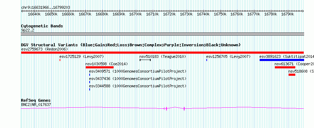This screenshot has height=128, width=314.
Task: Open the esv3437436 1000Genomes variant label
Action: (138, 79)
